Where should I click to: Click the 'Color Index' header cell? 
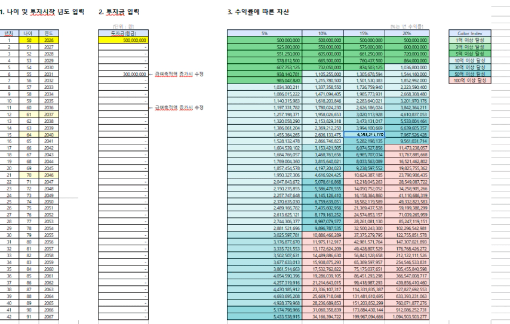469,33
